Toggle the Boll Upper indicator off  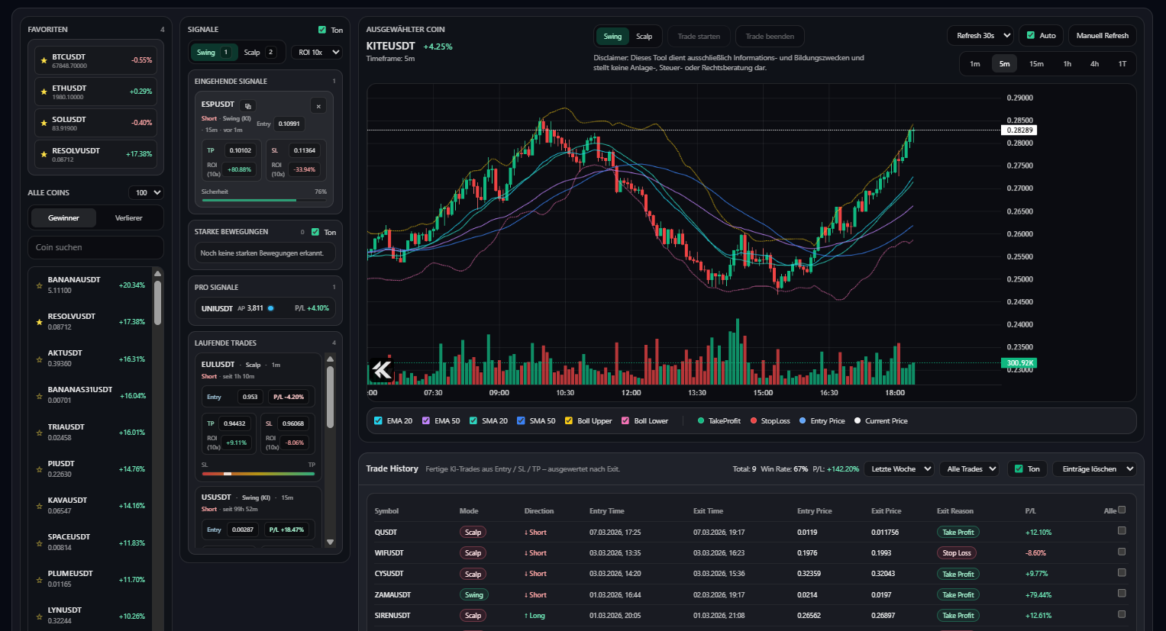point(570,420)
